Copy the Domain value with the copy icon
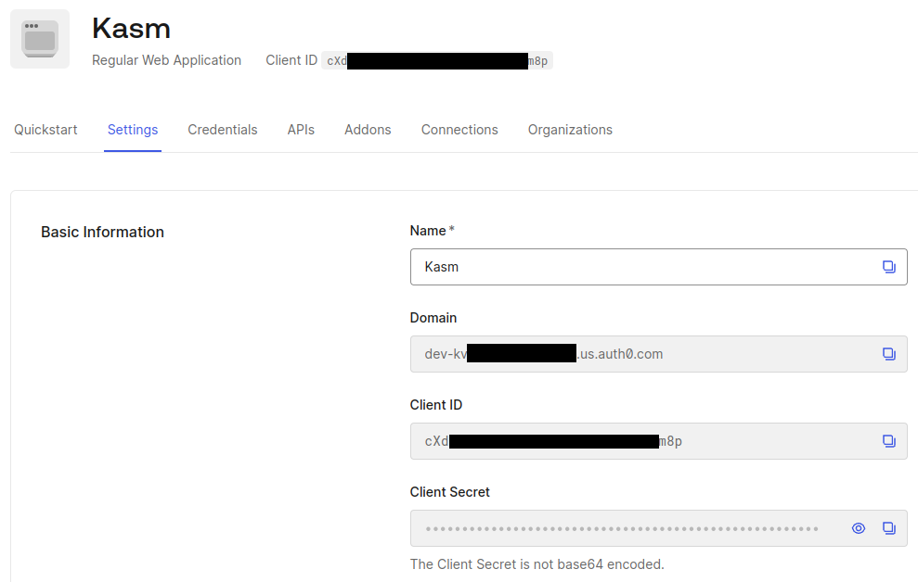The width and height of the screenshot is (918, 582). coord(889,353)
